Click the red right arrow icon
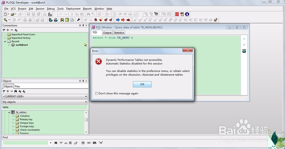The width and height of the screenshot is (285, 149). tap(123, 20)
